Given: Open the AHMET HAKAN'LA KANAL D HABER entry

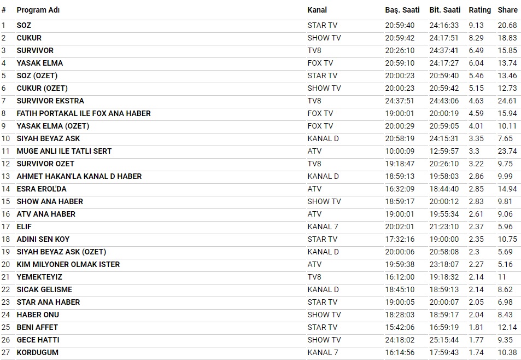Looking at the screenshot, I should [x=79, y=176].
